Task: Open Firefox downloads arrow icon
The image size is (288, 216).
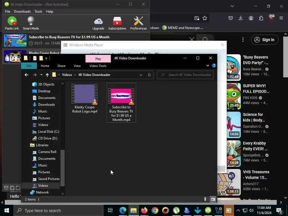Action: pyautogui.click(x=241, y=18)
